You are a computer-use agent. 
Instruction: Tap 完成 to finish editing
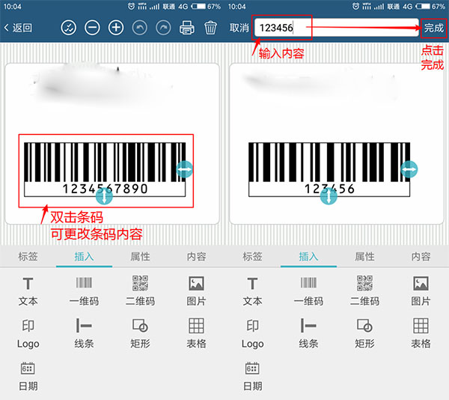[433, 28]
